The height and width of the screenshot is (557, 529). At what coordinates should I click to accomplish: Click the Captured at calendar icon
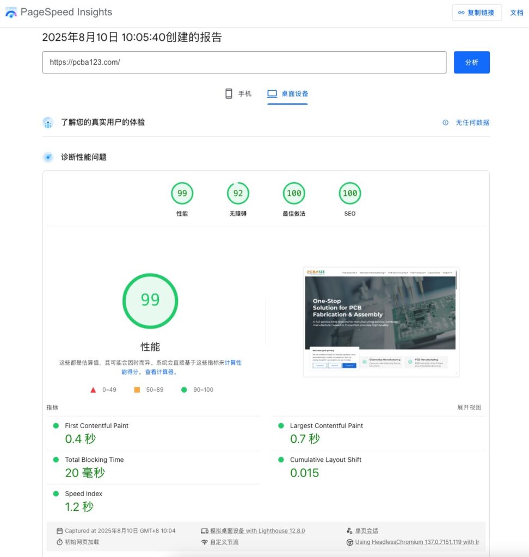point(60,530)
